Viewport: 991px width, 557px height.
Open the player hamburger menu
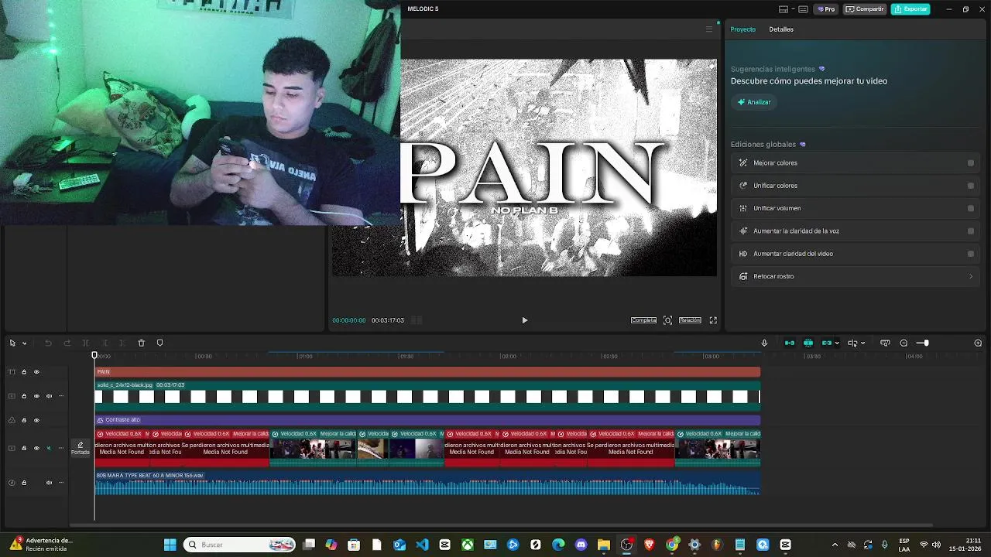tap(708, 29)
